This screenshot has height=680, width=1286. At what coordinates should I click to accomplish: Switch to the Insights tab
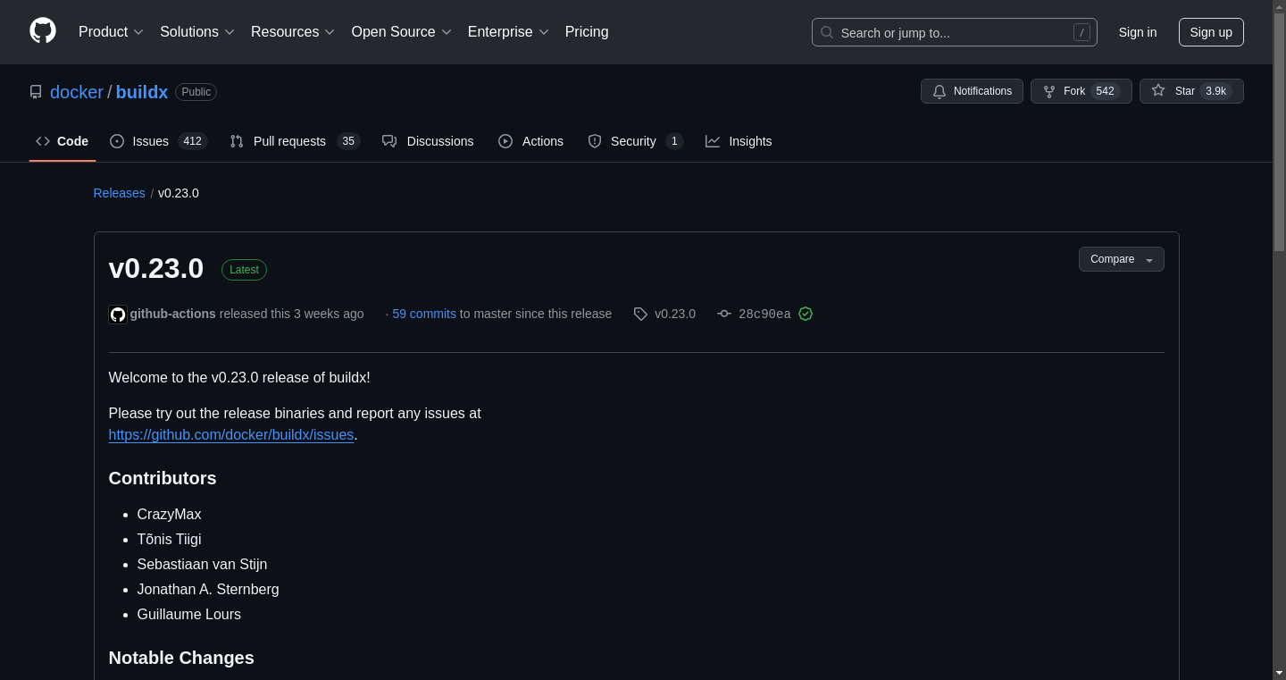pyautogui.click(x=739, y=141)
